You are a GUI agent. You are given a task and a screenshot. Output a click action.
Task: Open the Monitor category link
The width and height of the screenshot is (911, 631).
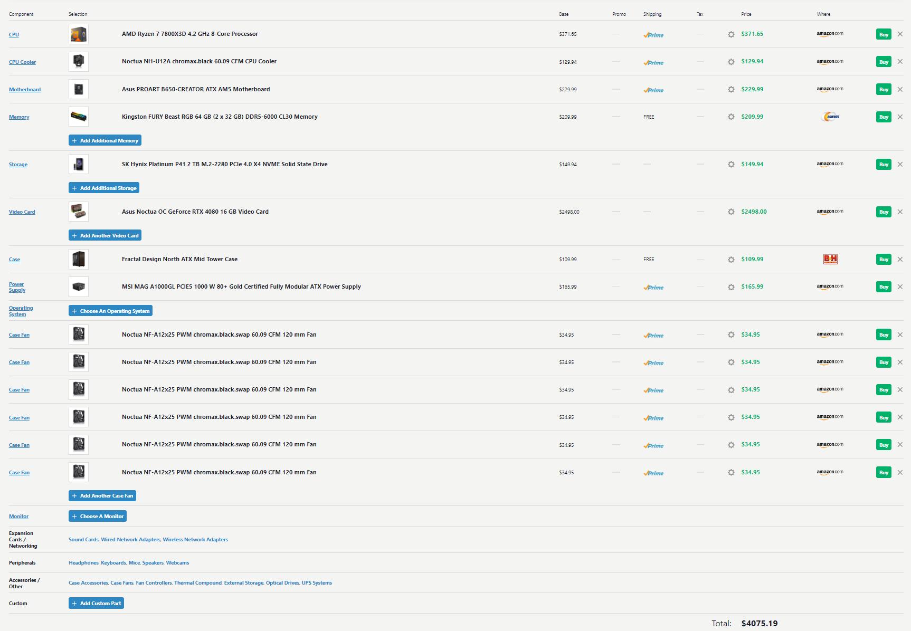18,517
